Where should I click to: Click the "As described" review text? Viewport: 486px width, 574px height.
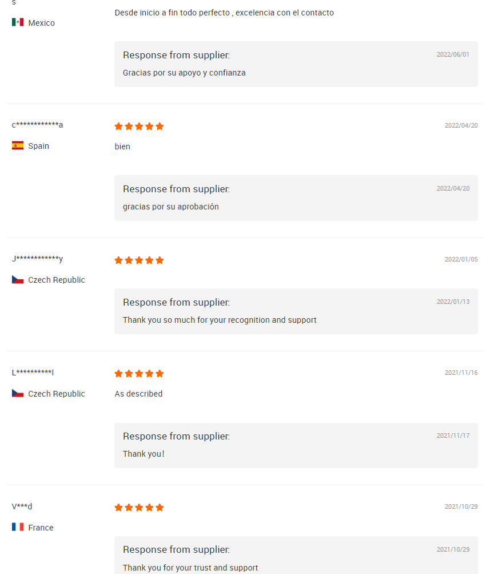pyautogui.click(x=138, y=394)
